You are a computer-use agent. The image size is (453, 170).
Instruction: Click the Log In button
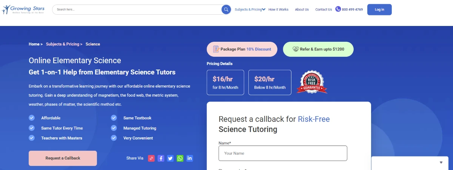point(379,9)
